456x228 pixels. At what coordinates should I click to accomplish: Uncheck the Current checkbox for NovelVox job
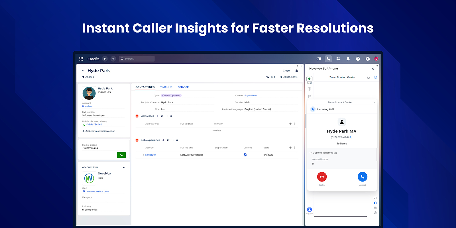pyautogui.click(x=245, y=155)
